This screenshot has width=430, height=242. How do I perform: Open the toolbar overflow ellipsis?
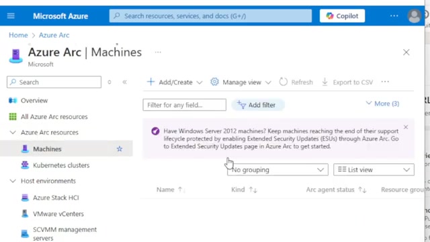click(385, 82)
